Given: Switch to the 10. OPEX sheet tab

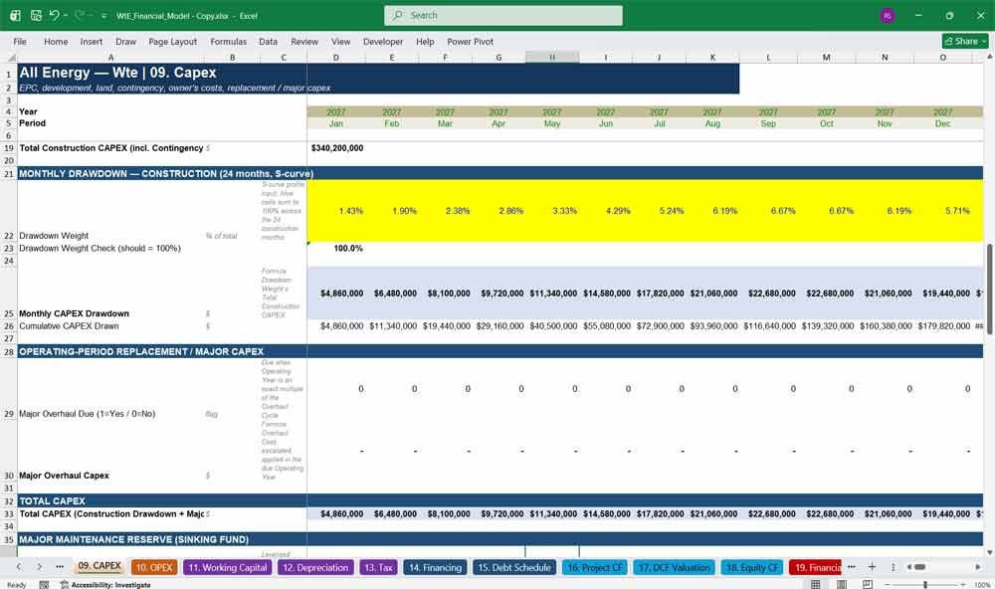Looking at the screenshot, I should point(154,567).
